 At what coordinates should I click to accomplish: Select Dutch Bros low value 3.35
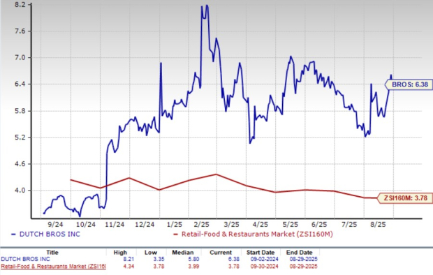click(159, 259)
